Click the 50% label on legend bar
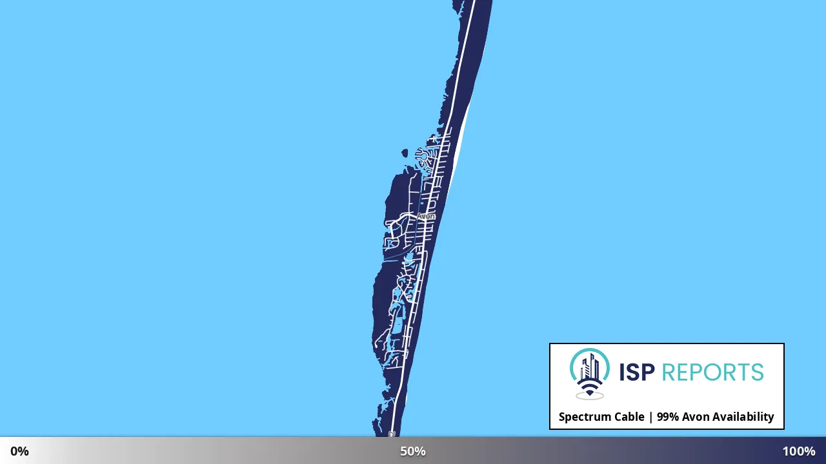Screen dimensions: 826x464 pos(413,451)
